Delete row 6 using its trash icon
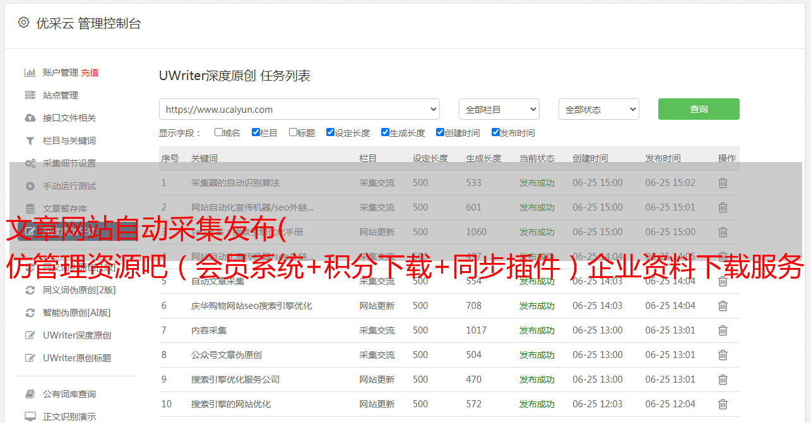The height and width of the screenshot is (423, 811). 723,306
